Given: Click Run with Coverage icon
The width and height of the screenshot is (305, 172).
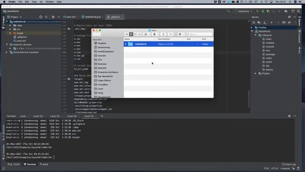Looking at the screenshot, I should 268,11.
